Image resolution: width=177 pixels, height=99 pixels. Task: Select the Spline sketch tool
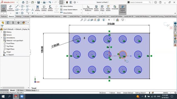[27, 6]
